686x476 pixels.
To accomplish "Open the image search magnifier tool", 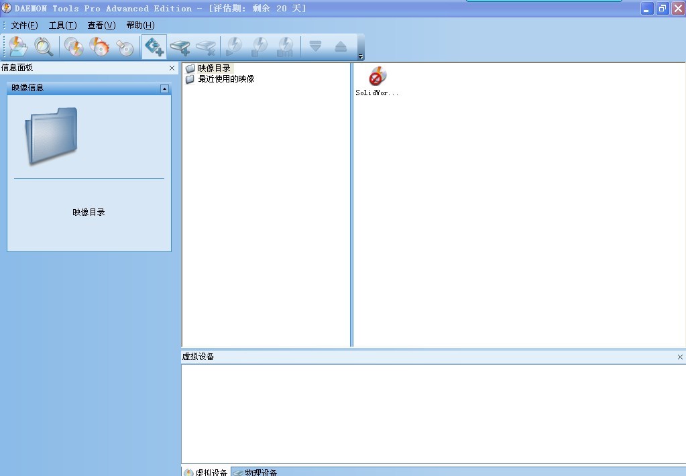I will point(44,46).
